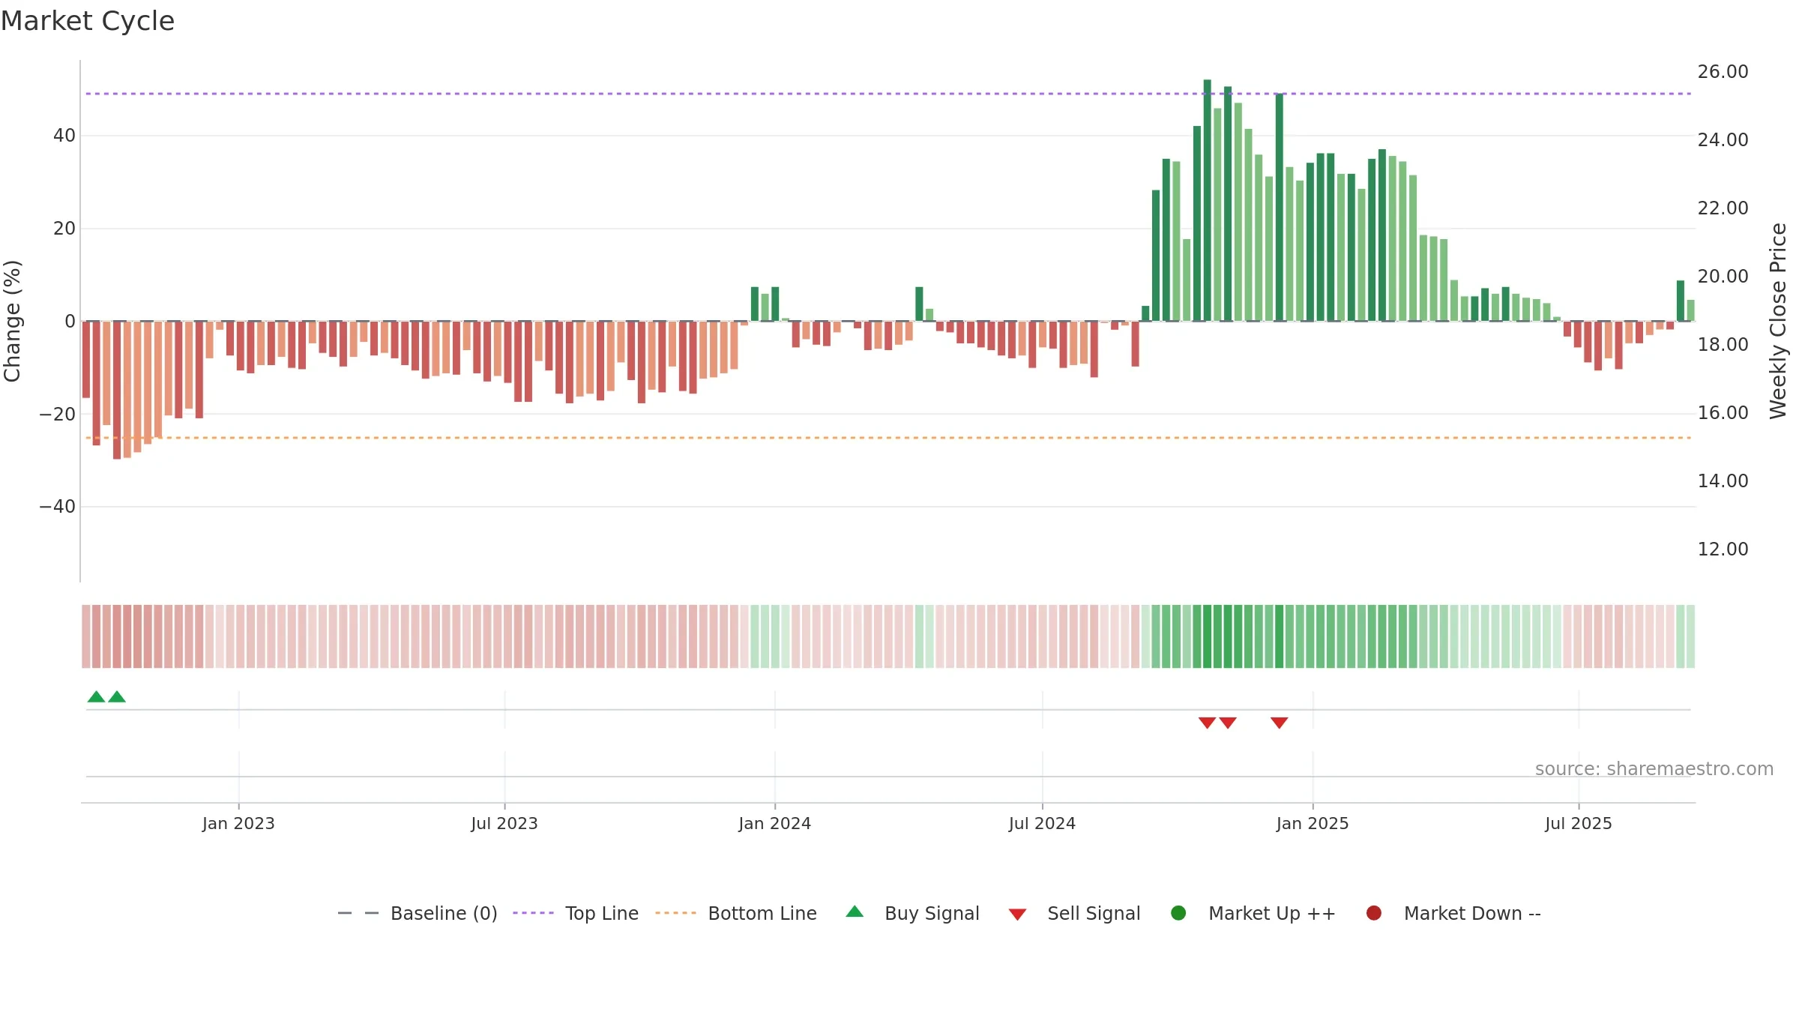Click the 18.00 price tick label
This screenshot has height=1012, width=1799.
pyautogui.click(x=1723, y=345)
